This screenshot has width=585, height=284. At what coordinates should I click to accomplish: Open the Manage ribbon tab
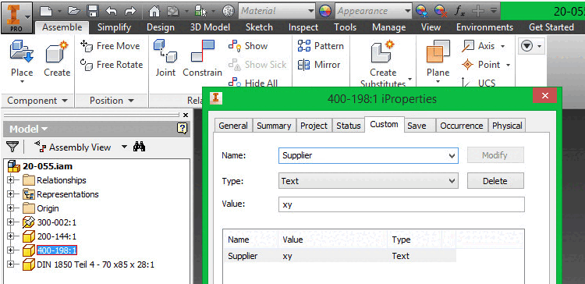(x=388, y=27)
